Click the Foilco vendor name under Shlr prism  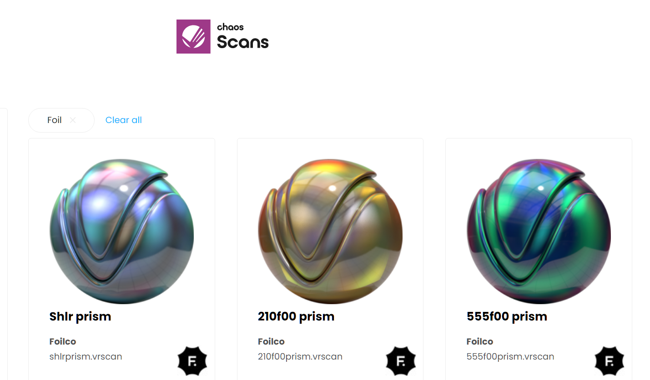click(x=63, y=341)
